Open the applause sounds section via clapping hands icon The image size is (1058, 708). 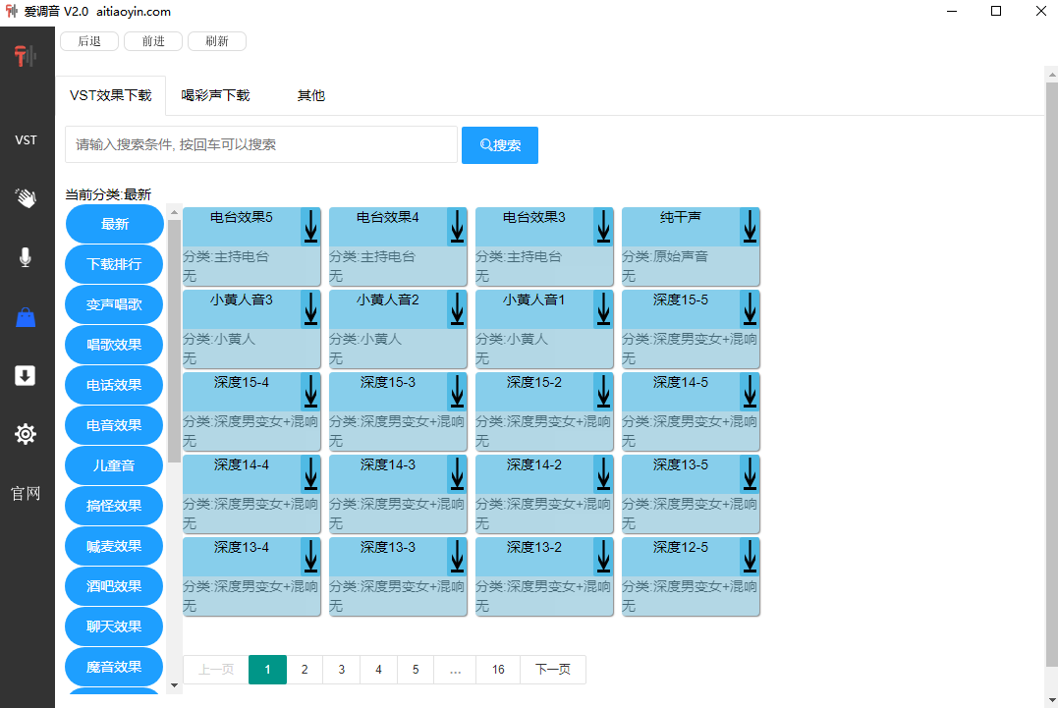[26, 197]
